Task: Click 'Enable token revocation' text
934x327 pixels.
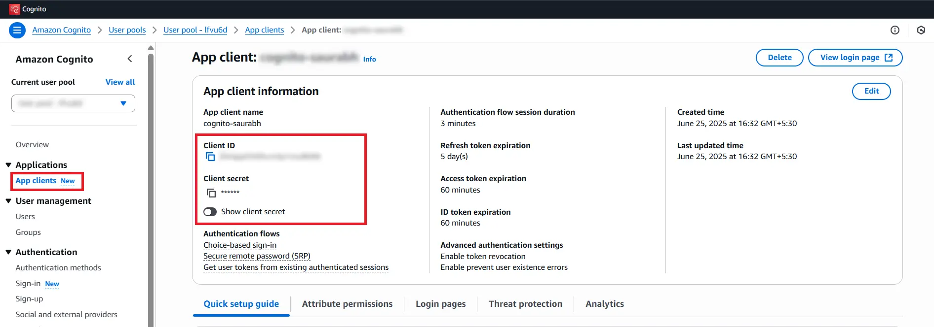Action: pos(483,257)
